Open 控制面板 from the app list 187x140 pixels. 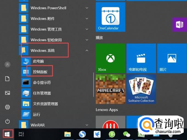[x=40, y=72]
